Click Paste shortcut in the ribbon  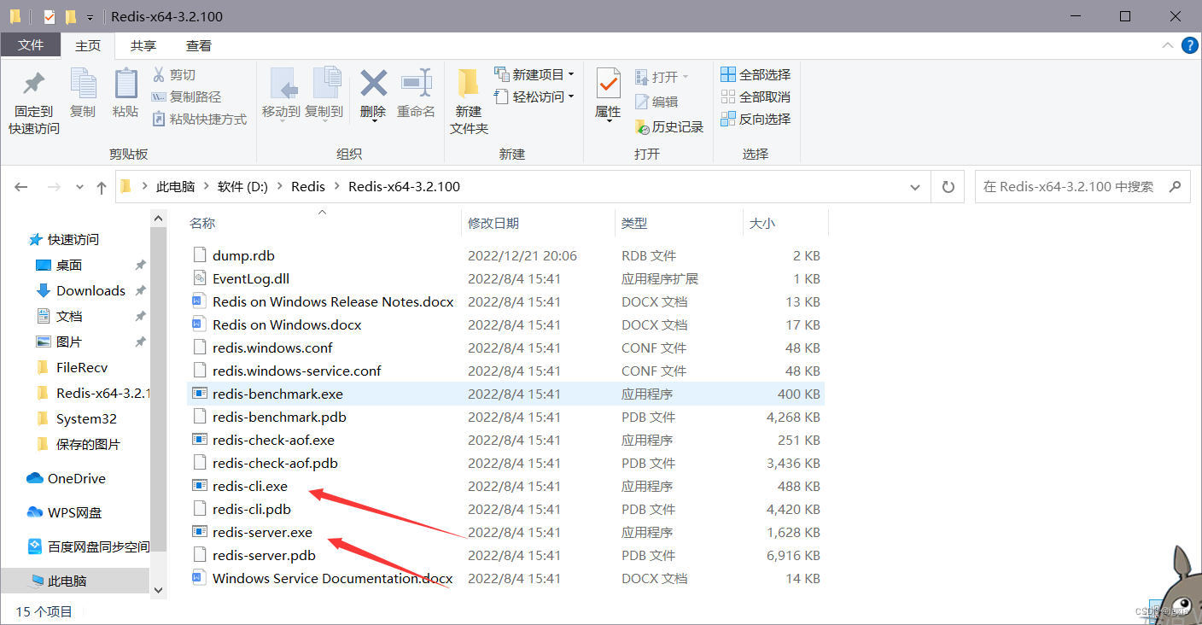(x=200, y=119)
